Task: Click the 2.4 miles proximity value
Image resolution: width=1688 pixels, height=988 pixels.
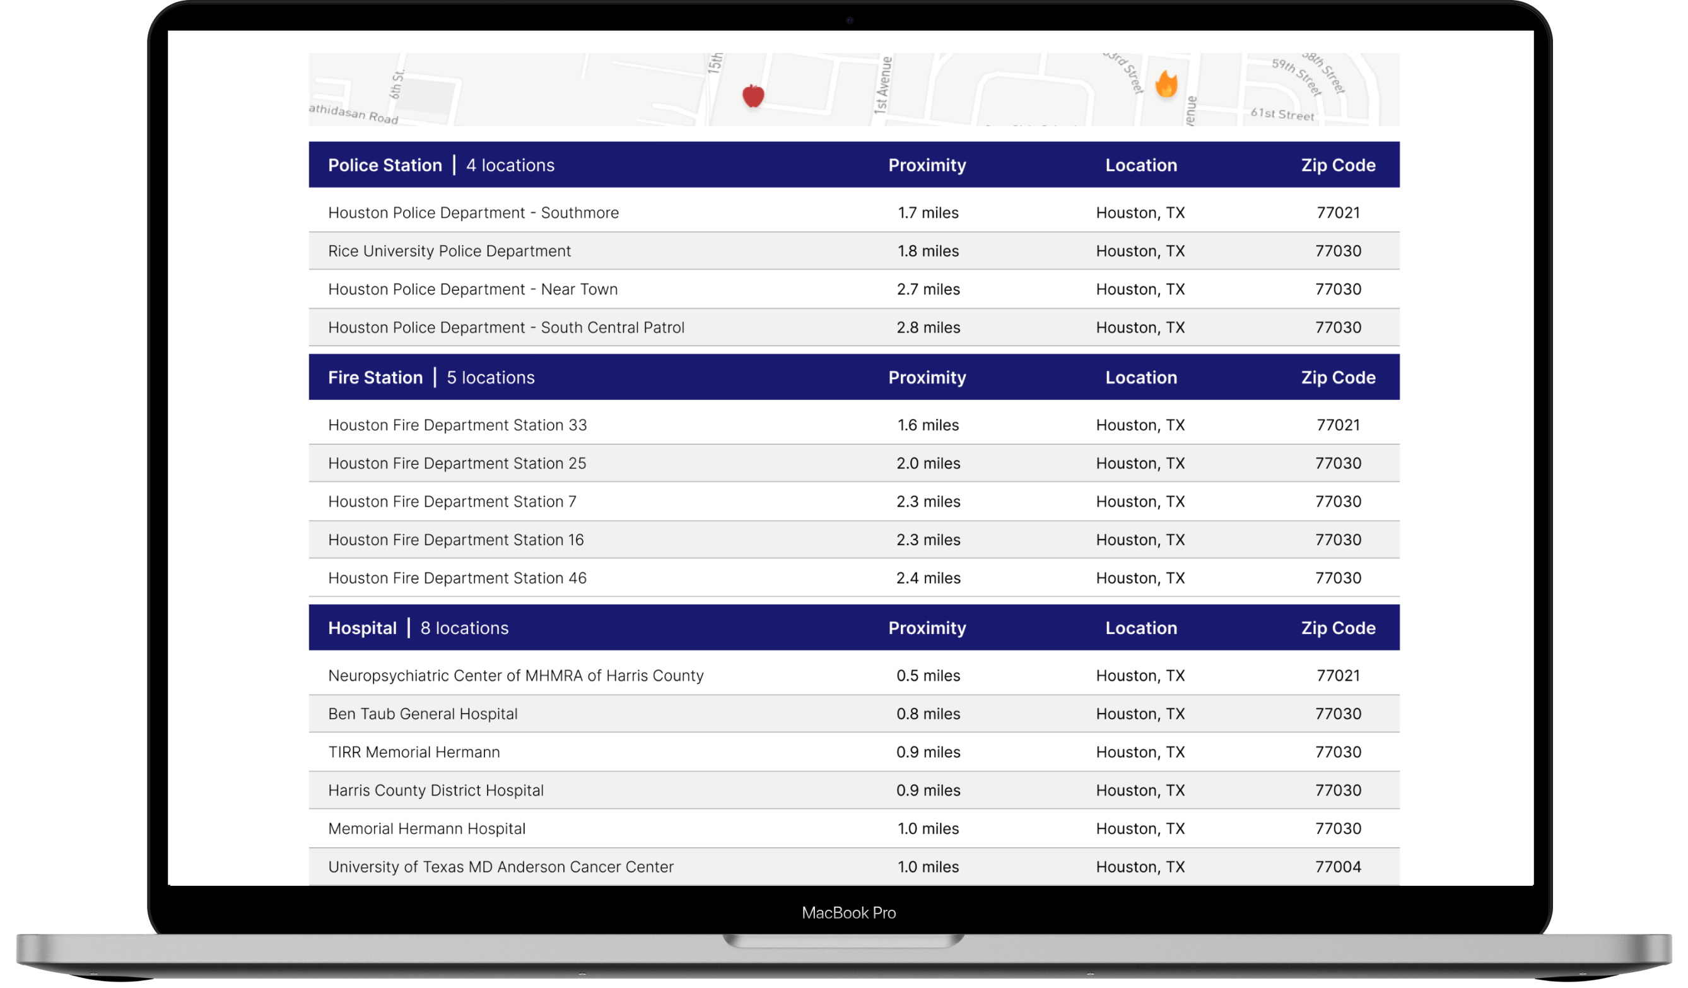Action: [928, 577]
